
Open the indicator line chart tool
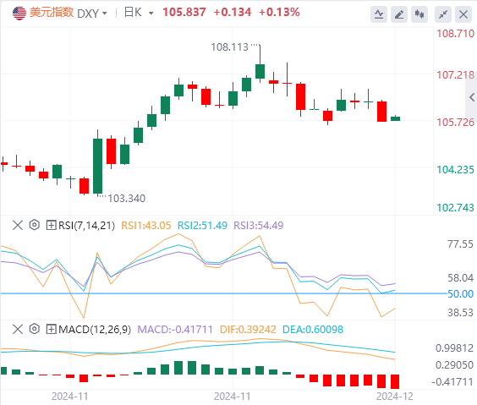pos(379,14)
